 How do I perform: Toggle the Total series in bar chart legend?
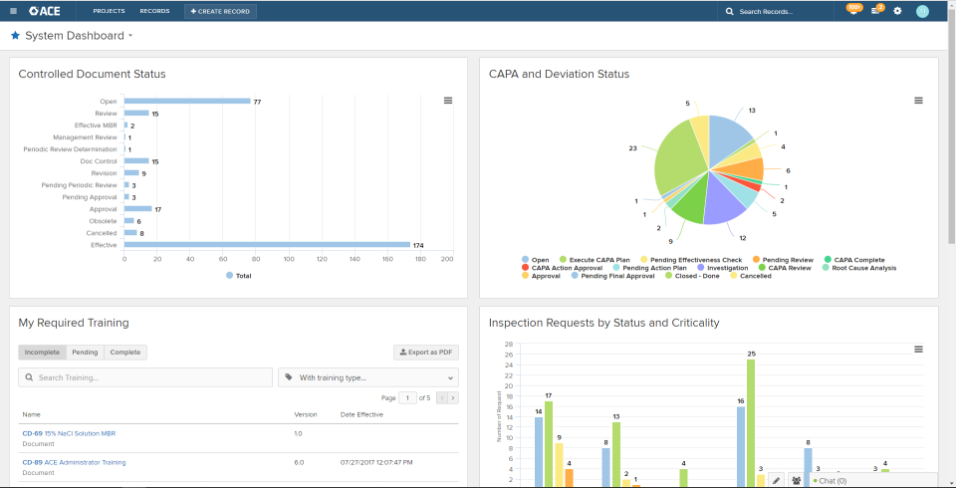238,275
